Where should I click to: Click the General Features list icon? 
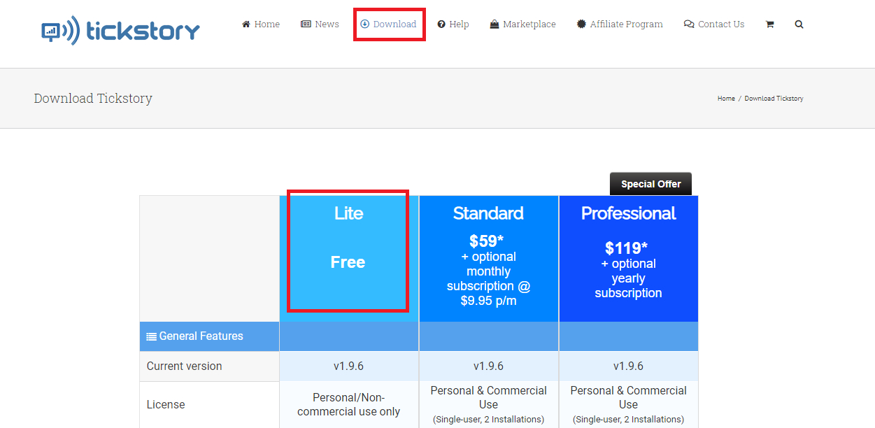151,336
